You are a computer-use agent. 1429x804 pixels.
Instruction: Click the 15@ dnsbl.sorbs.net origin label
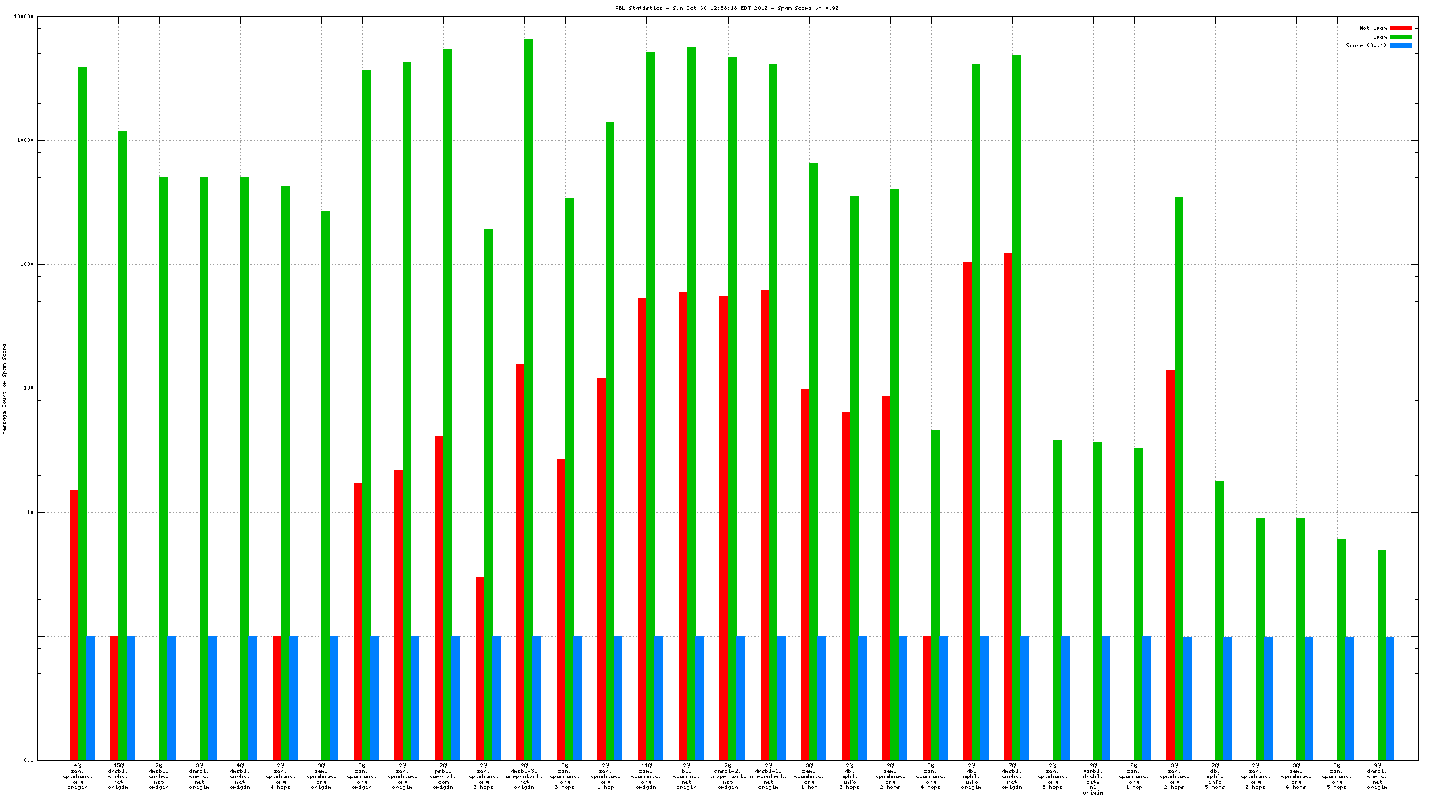(118, 776)
